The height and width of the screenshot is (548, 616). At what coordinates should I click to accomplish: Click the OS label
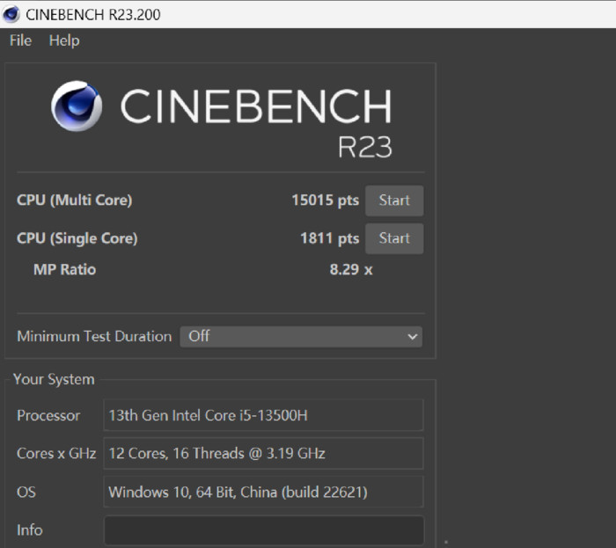(26, 492)
